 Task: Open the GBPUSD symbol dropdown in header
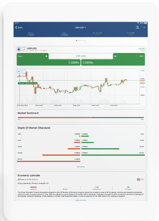81,27
